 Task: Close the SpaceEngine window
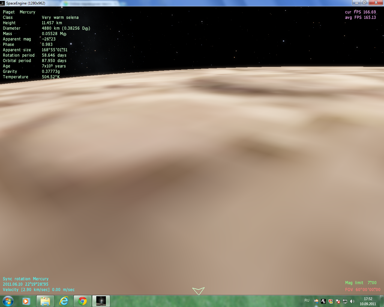(x=376, y=3)
